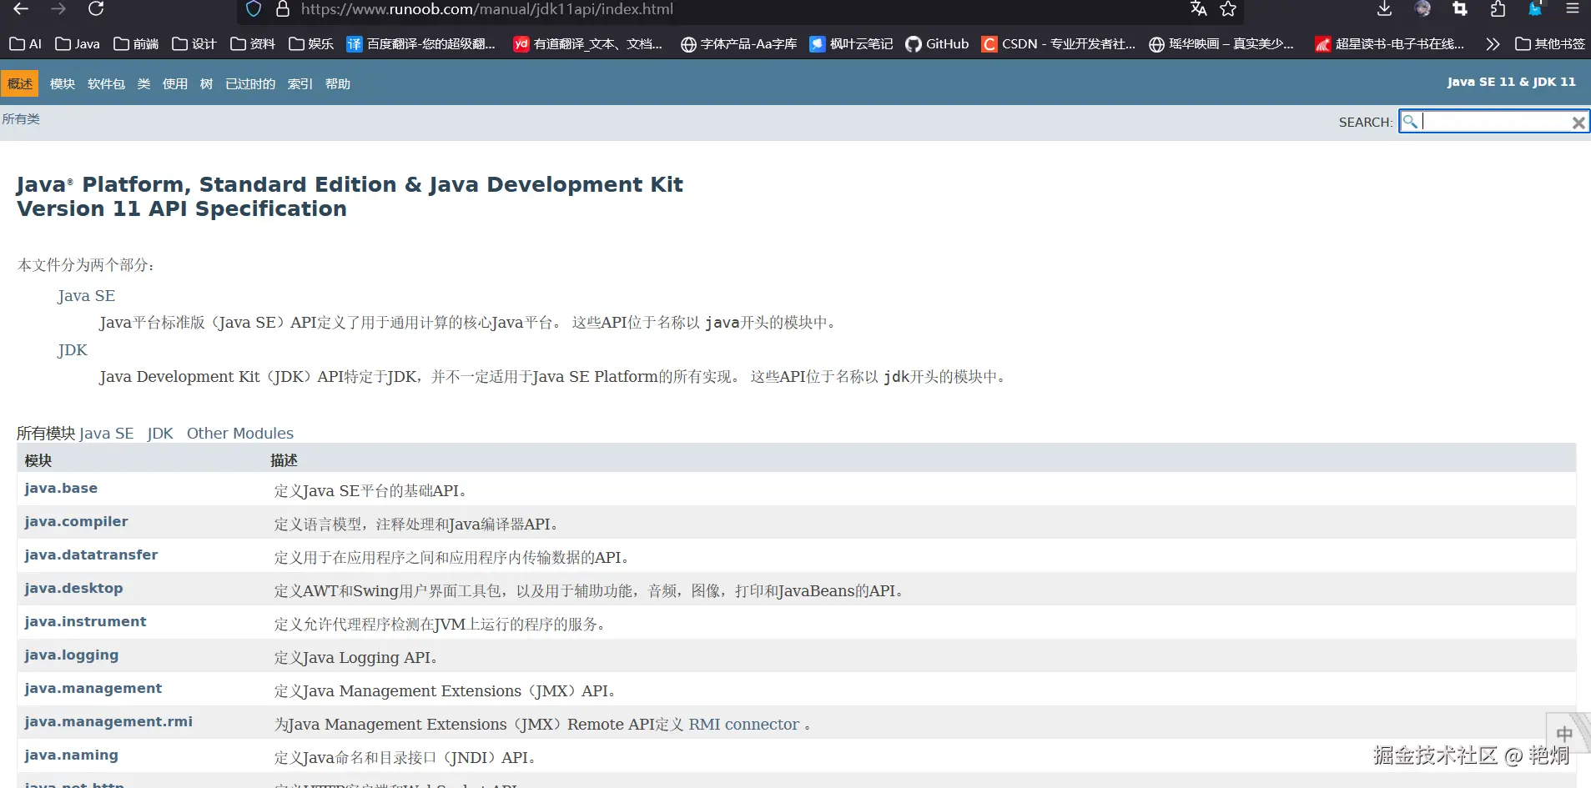The width and height of the screenshot is (1591, 788).
Task: Open the 使用 navigation item
Action: point(175,83)
